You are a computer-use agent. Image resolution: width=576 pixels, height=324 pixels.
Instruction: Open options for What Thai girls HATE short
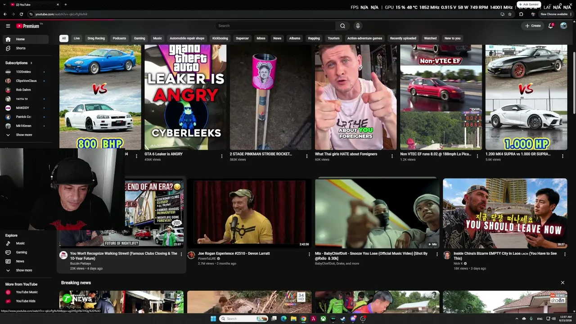coord(392,156)
